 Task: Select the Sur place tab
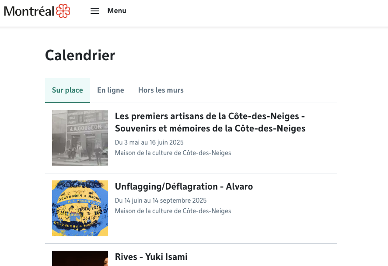[67, 90]
